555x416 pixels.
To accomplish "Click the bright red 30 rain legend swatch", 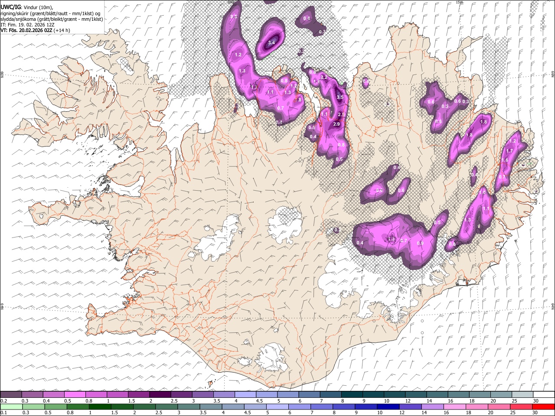I will [543, 406].
